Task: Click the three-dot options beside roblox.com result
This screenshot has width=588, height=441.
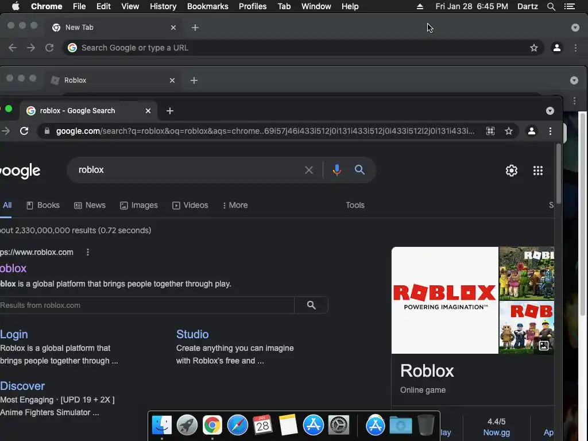Action: point(88,253)
